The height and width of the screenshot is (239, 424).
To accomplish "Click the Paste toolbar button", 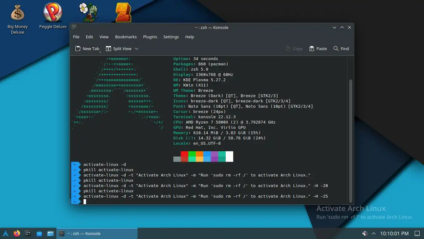I will point(318,49).
